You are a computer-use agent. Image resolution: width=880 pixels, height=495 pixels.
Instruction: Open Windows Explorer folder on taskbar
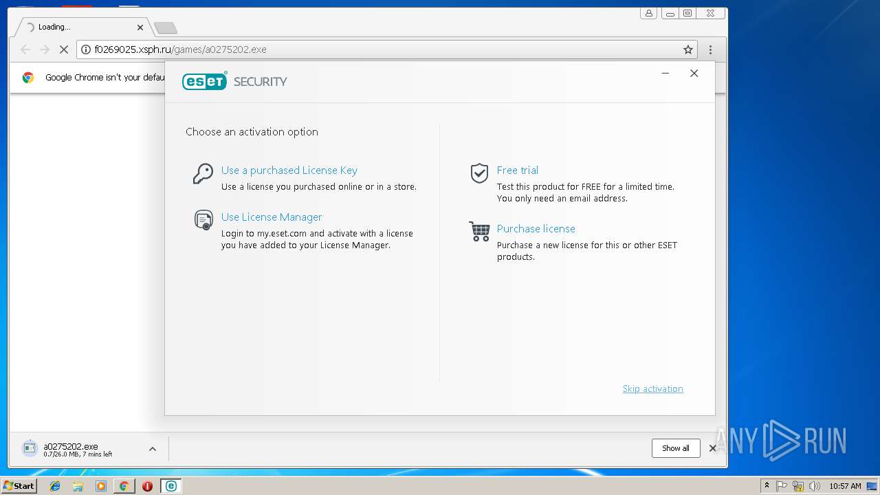[x=78, y=486]
